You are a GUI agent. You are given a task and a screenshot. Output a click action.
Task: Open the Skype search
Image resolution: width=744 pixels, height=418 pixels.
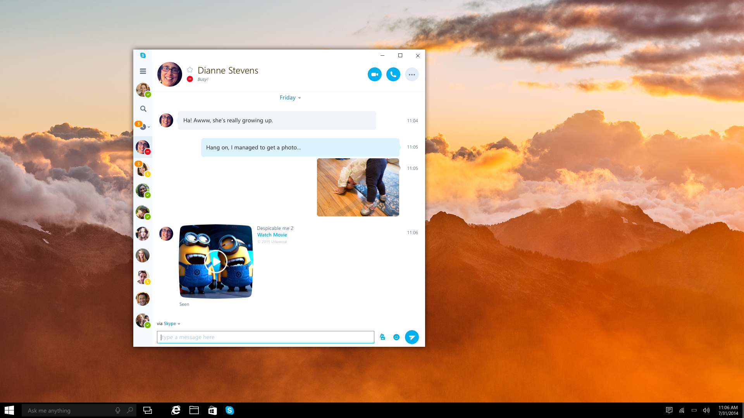coord(143,109)
